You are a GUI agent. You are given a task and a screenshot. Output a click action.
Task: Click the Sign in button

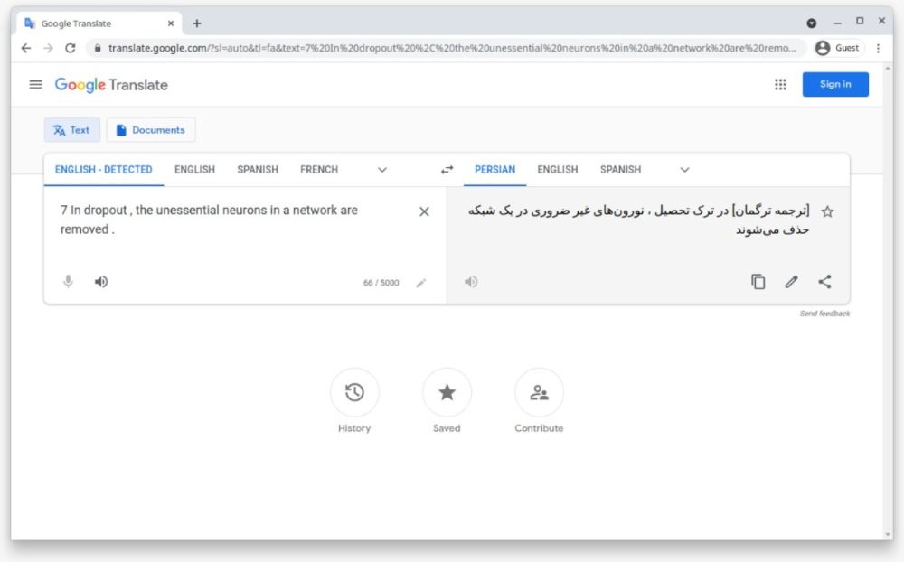point(835,84)
